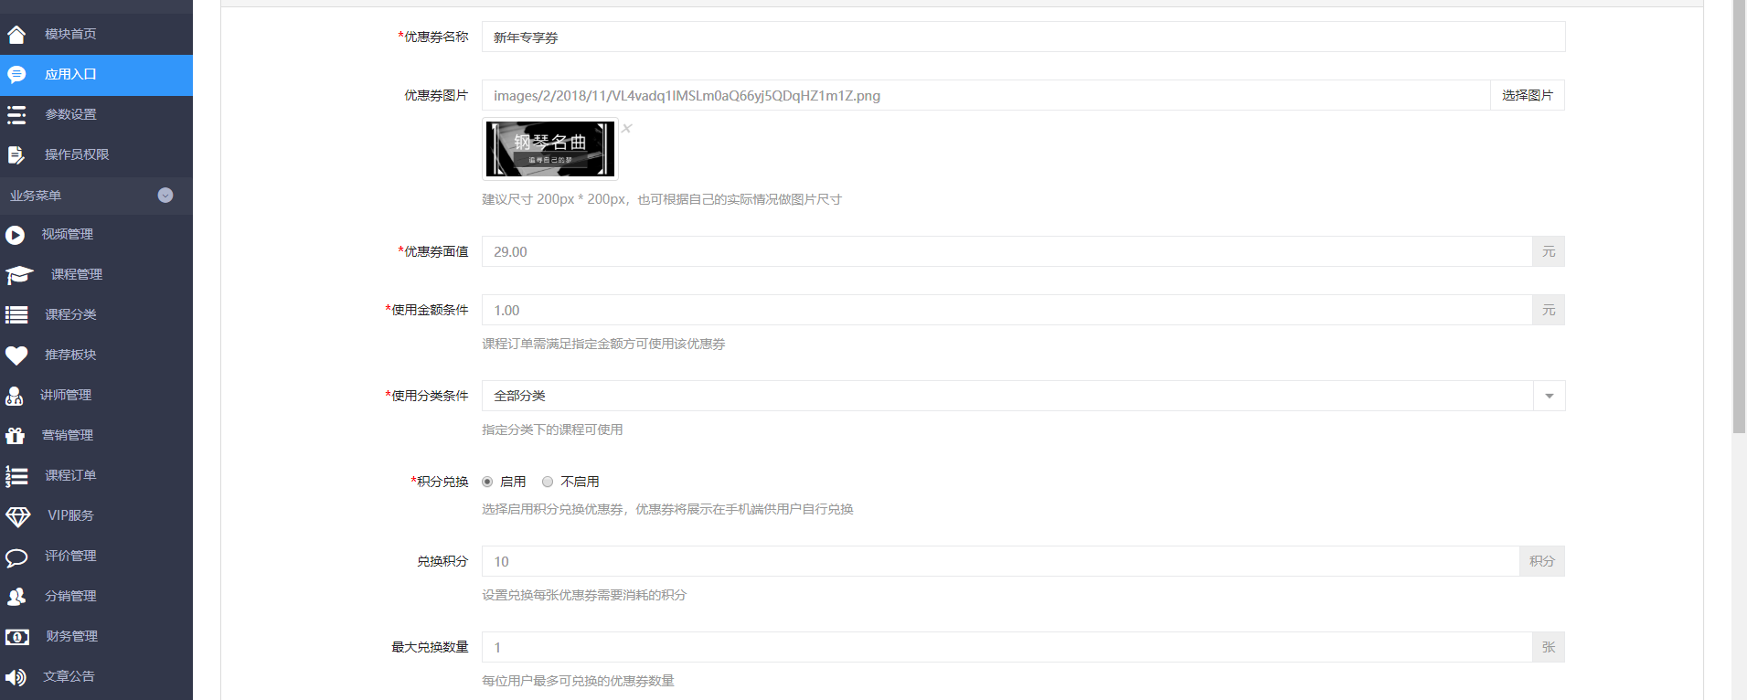The width and height of the screenshot is (1747, 700).
Task: Open the 课程分类 page
Action: [x=96, y=315]
